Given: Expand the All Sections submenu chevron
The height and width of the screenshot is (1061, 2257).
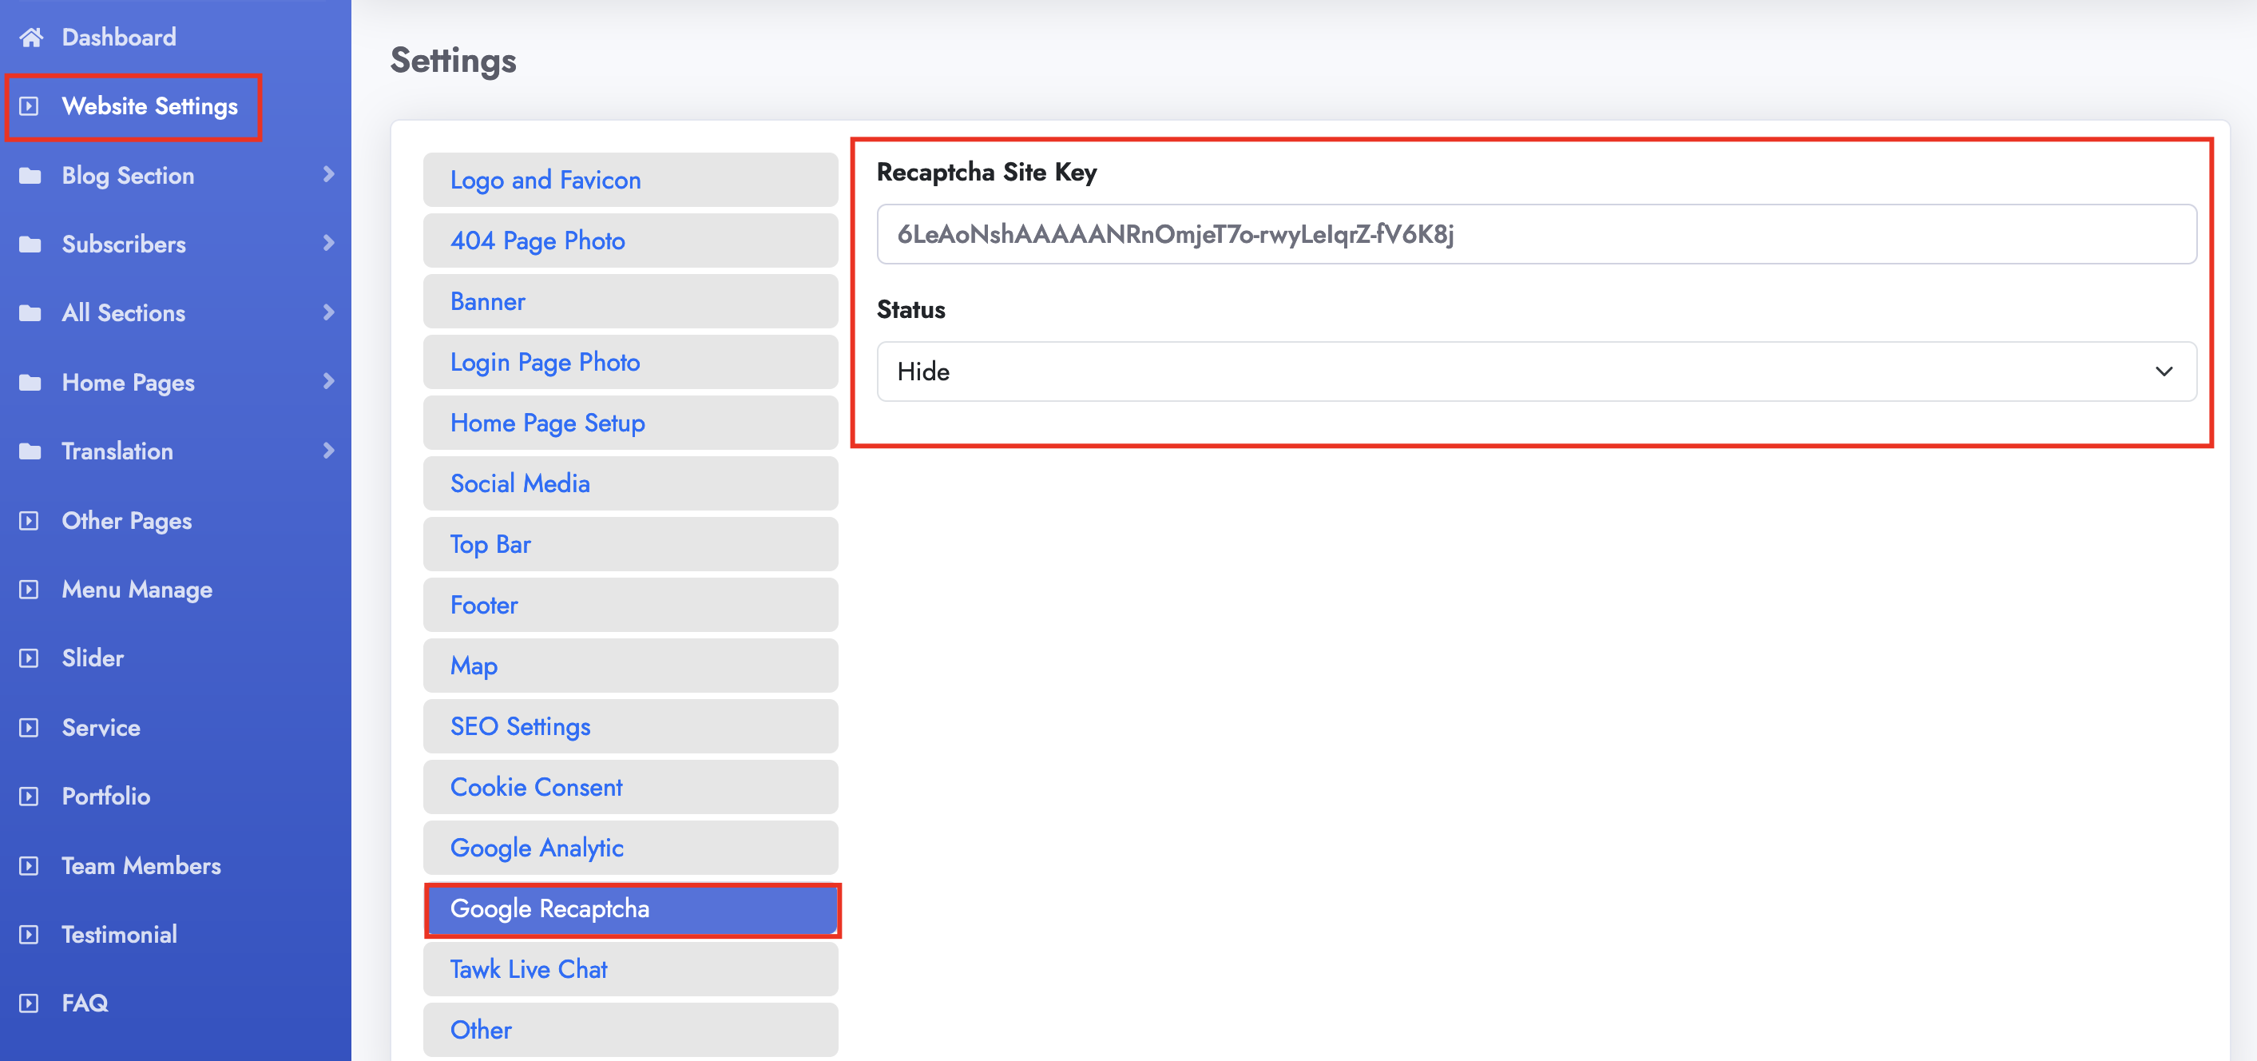Looking at the screenshot, I should tap(328, 312).
